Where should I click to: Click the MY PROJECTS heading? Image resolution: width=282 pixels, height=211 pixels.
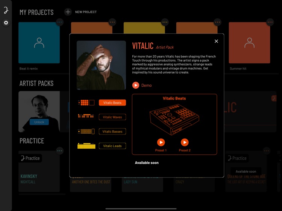36,12
